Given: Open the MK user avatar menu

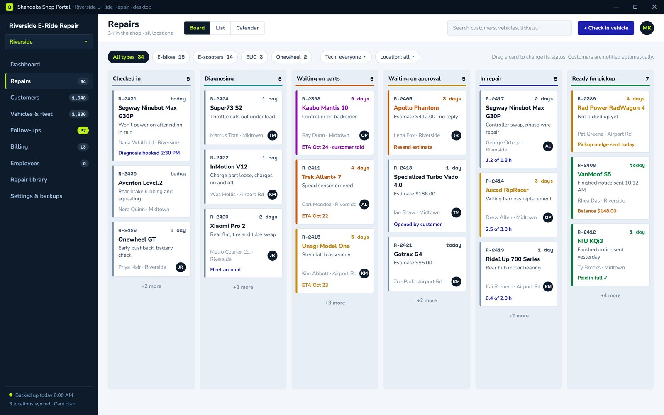Looking at the screenshot, I should 647,28.
